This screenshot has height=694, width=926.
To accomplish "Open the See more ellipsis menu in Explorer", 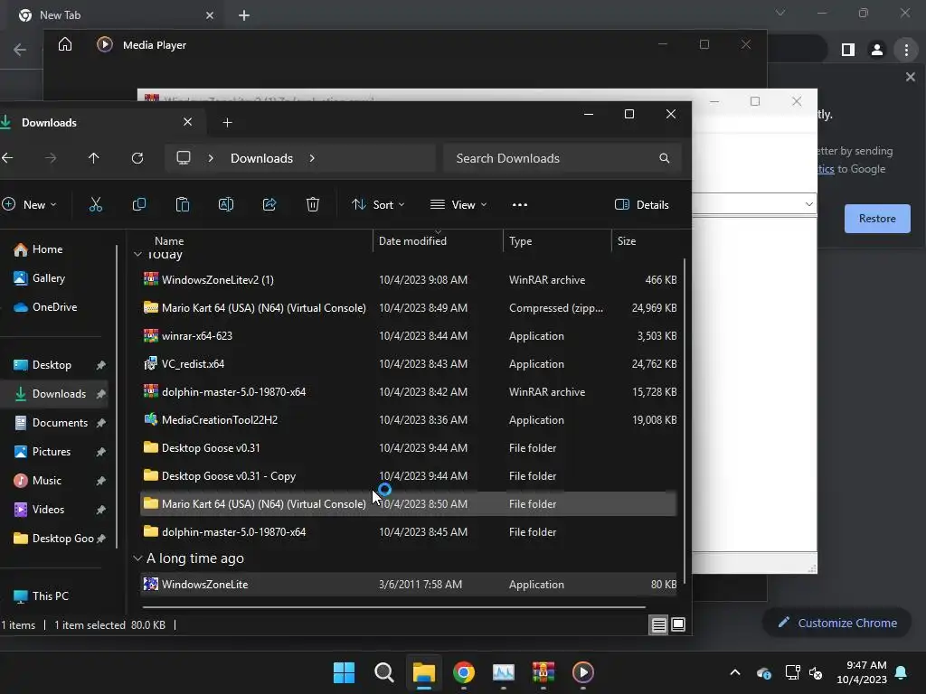I will (x=520, y=205).
